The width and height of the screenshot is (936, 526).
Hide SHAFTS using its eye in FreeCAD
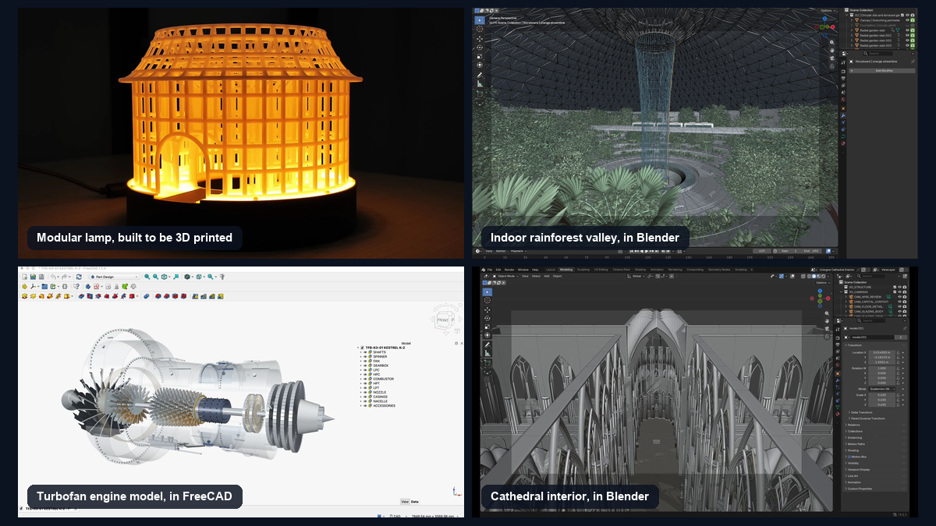tap(365, 352)
